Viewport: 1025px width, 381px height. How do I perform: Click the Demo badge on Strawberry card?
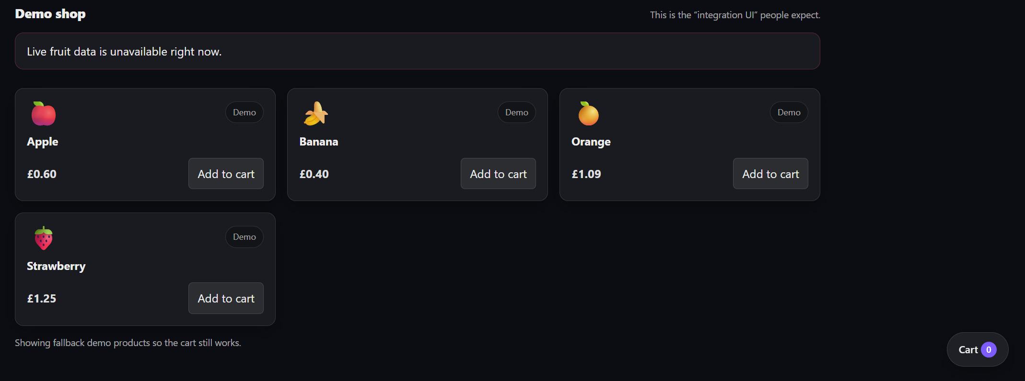pyautogui.click(x=245, y=237)
